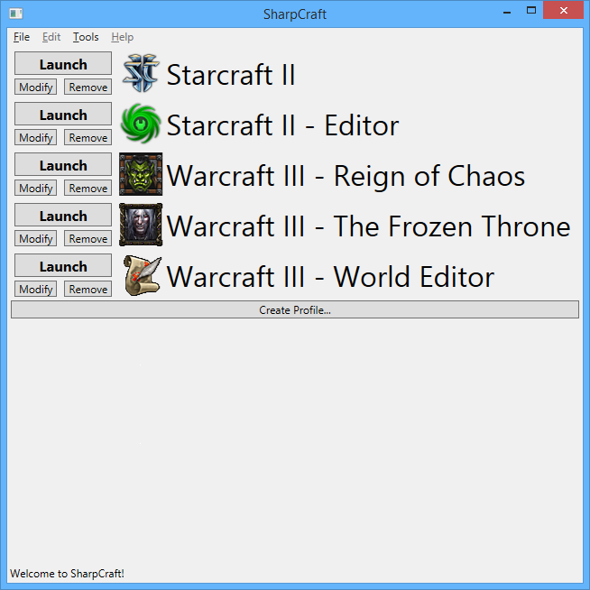Launch the Starcraft II - Editor profile
590x590 pixels.
(x=63, y=114)
